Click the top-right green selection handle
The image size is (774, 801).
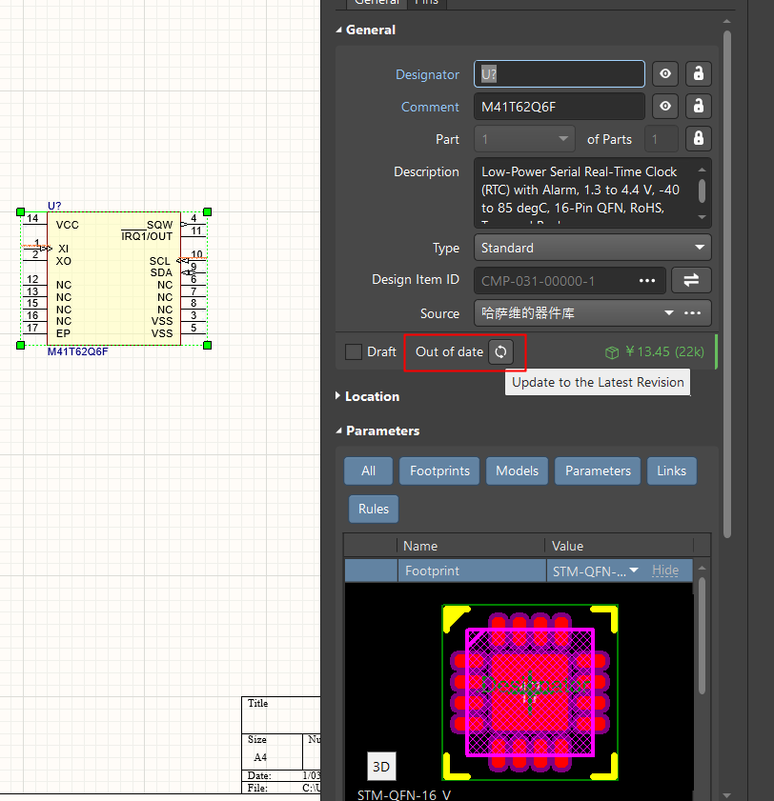pos(207,212)
